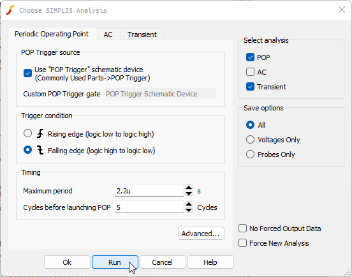Click the Maximum period input field

(x=149, y=190)
